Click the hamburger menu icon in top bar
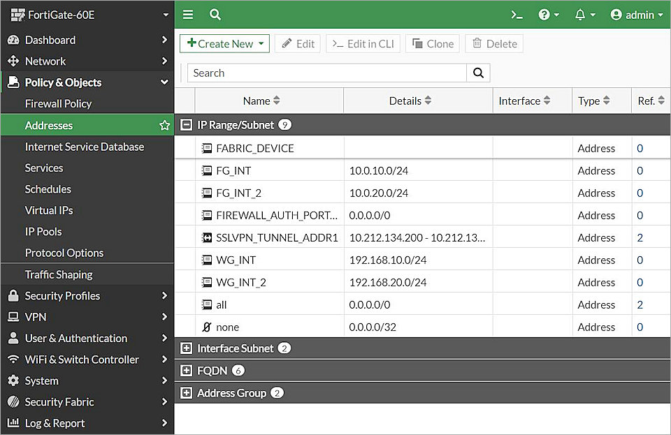671x435 pixels. tap(188, 15)
